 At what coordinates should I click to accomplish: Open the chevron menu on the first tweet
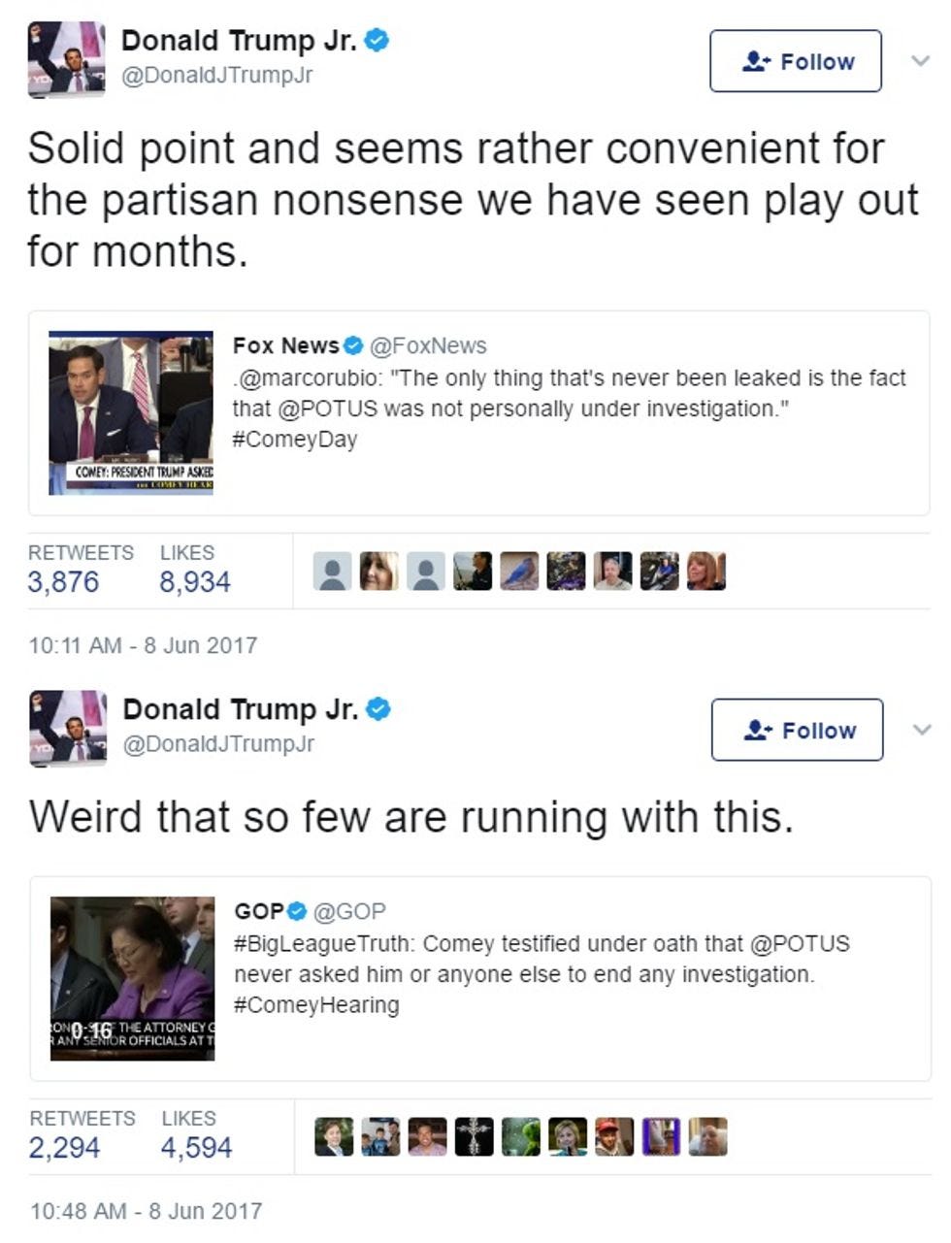click(x=920, y=60)
